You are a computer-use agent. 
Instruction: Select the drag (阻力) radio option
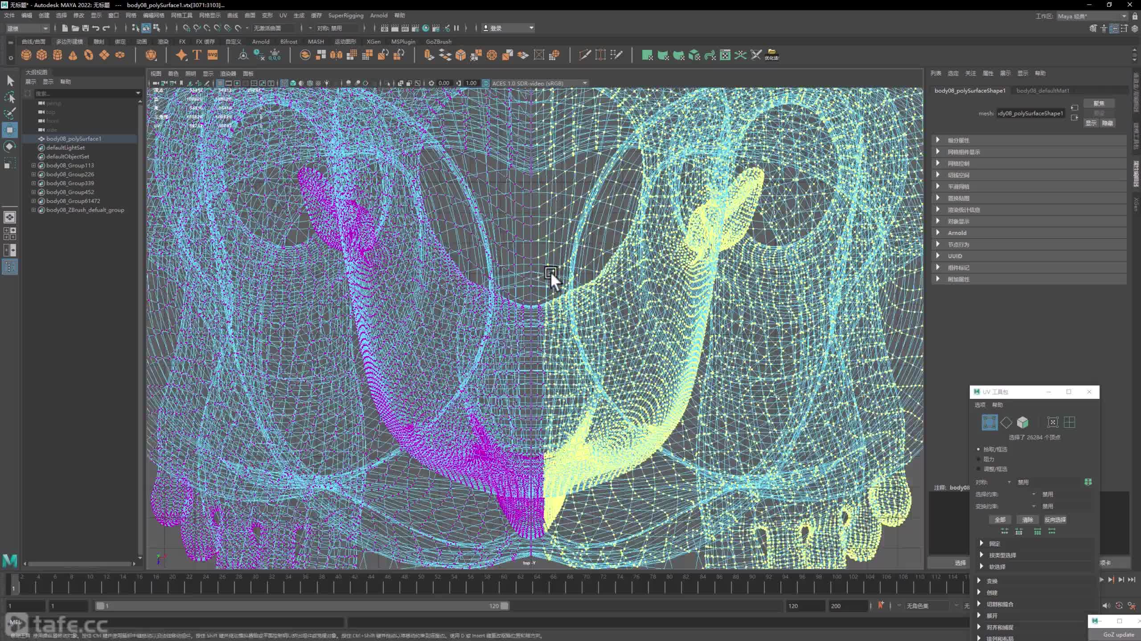[x=979, y=459]
